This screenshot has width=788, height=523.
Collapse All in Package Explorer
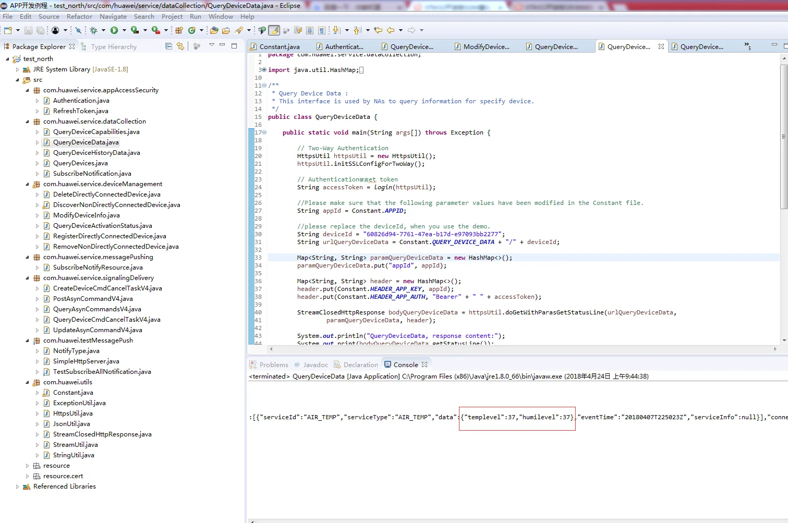[168, 46]
